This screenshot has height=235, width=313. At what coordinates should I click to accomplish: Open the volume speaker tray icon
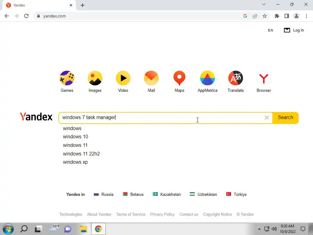click(x=274, y=229)
